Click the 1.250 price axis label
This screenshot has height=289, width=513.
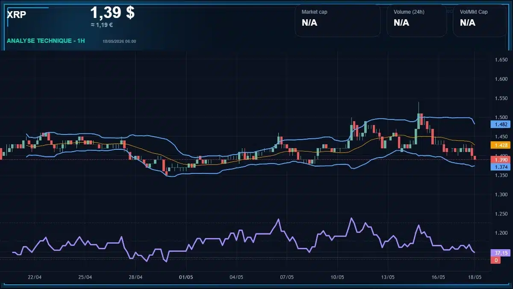501,214
